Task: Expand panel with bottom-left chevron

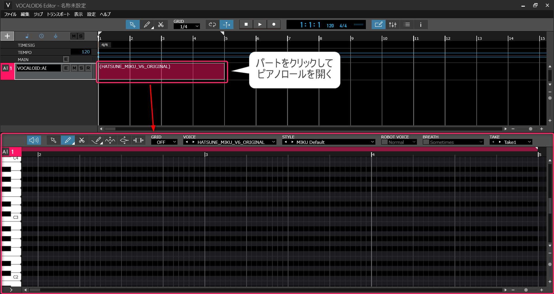Action: [x=11, y=290]
